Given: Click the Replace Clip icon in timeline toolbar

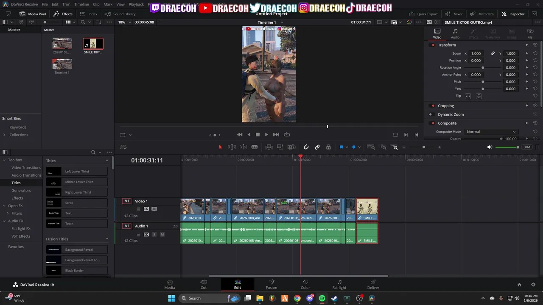Looking at the screenshot, I should click(x=291, y=147).
